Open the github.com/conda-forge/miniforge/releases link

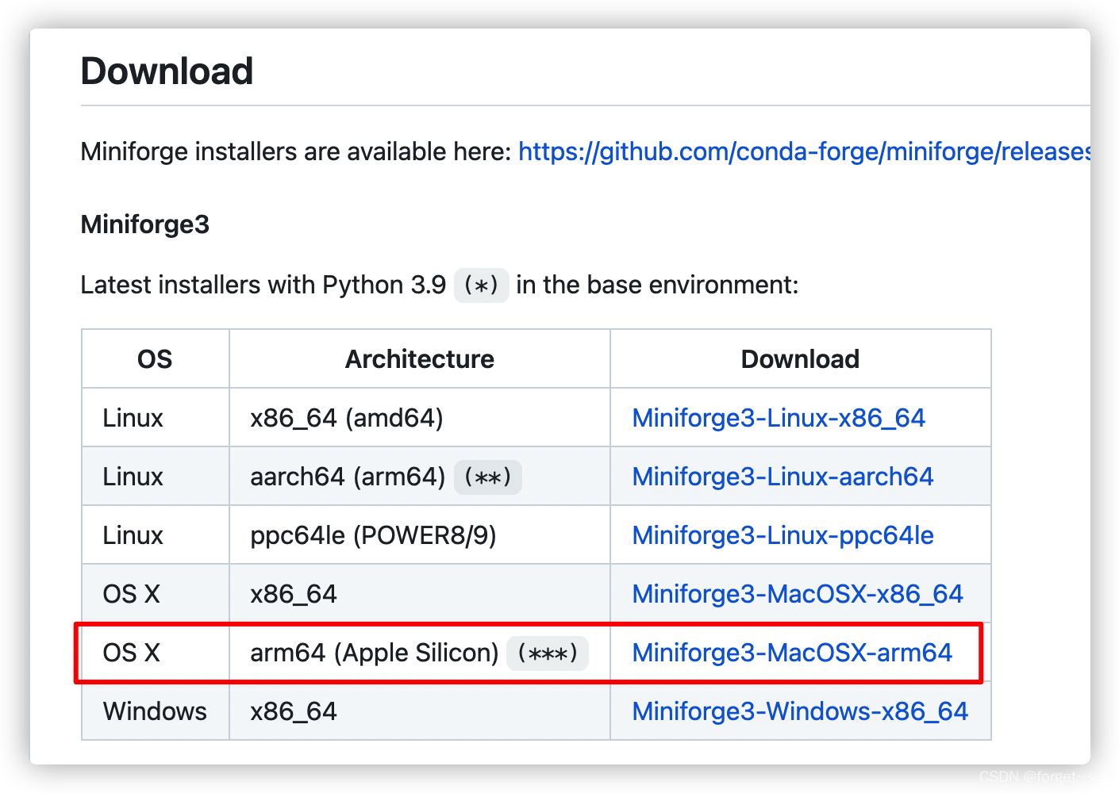804,151
